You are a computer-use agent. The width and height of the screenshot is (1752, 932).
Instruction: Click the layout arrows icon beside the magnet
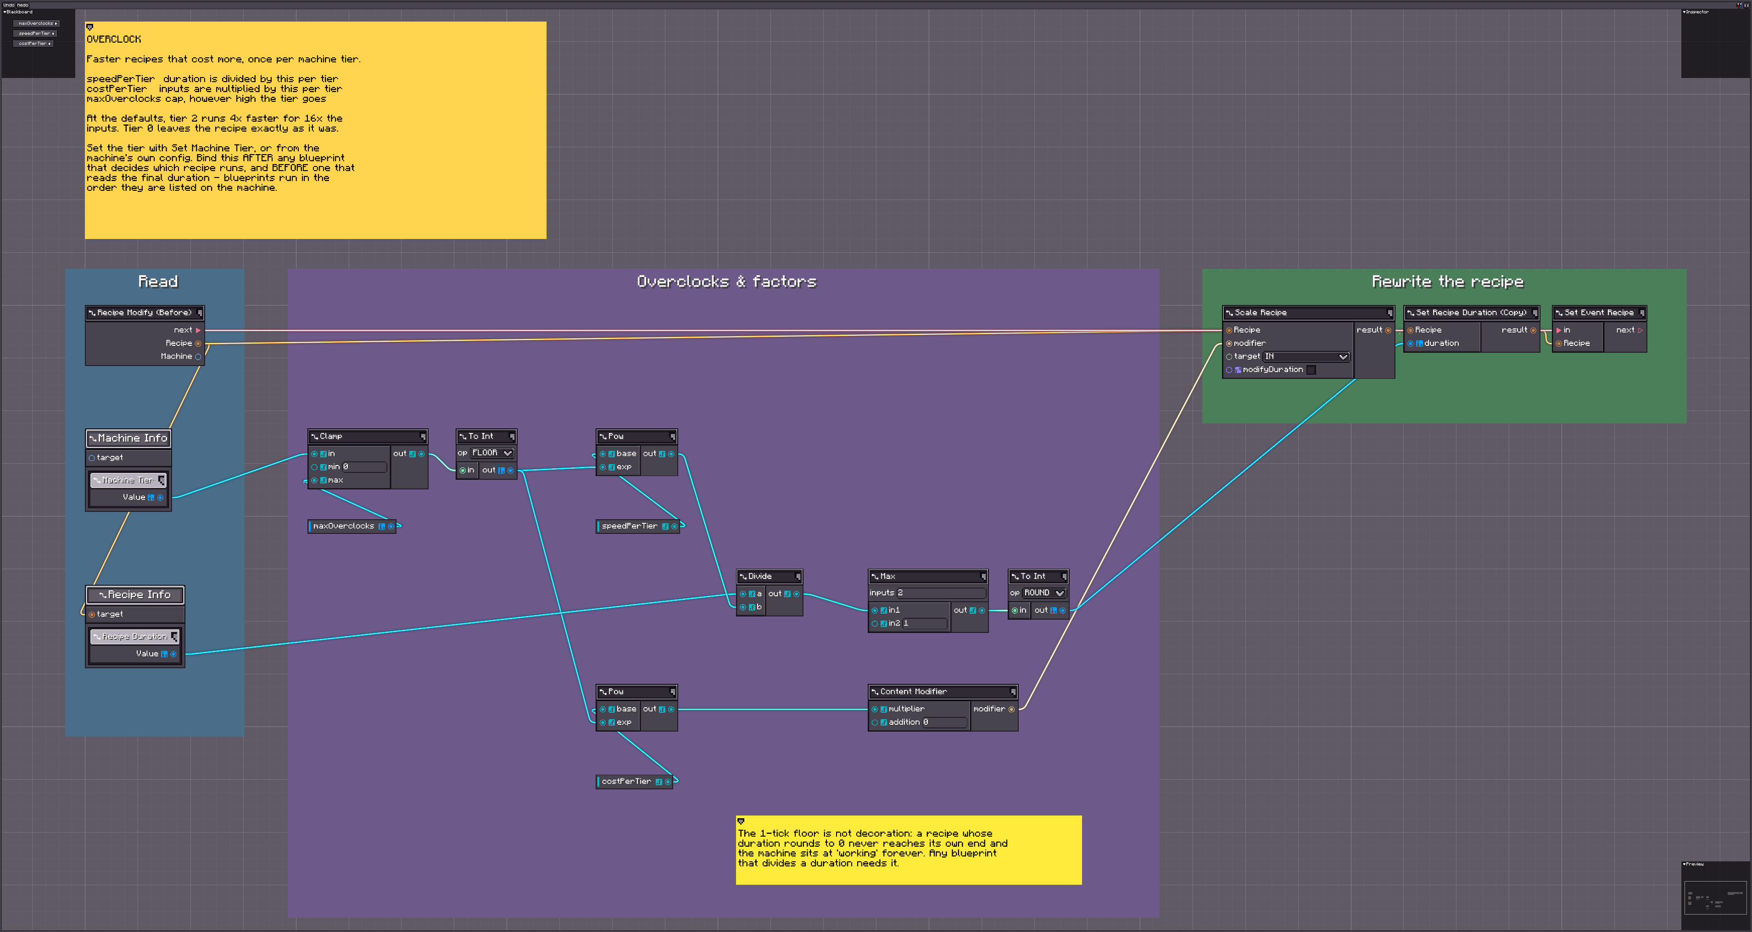[1746, 5]
